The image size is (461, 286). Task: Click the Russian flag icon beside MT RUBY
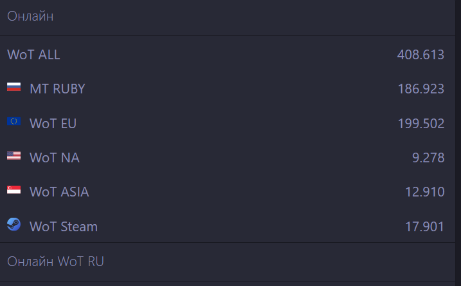pos(14,87)
